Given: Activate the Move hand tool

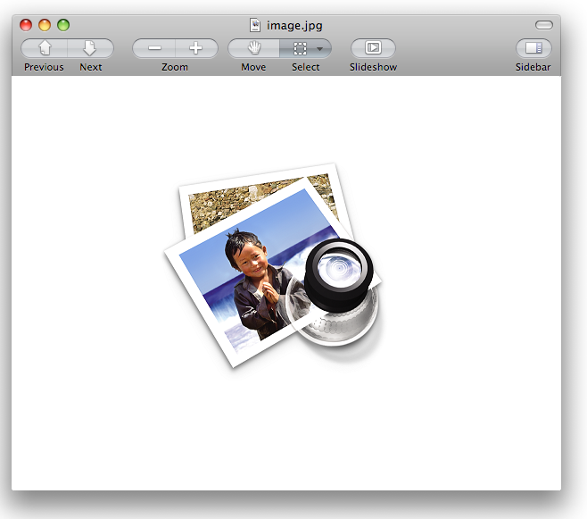Looking at the screenshot, I should (x=254, y=48).
